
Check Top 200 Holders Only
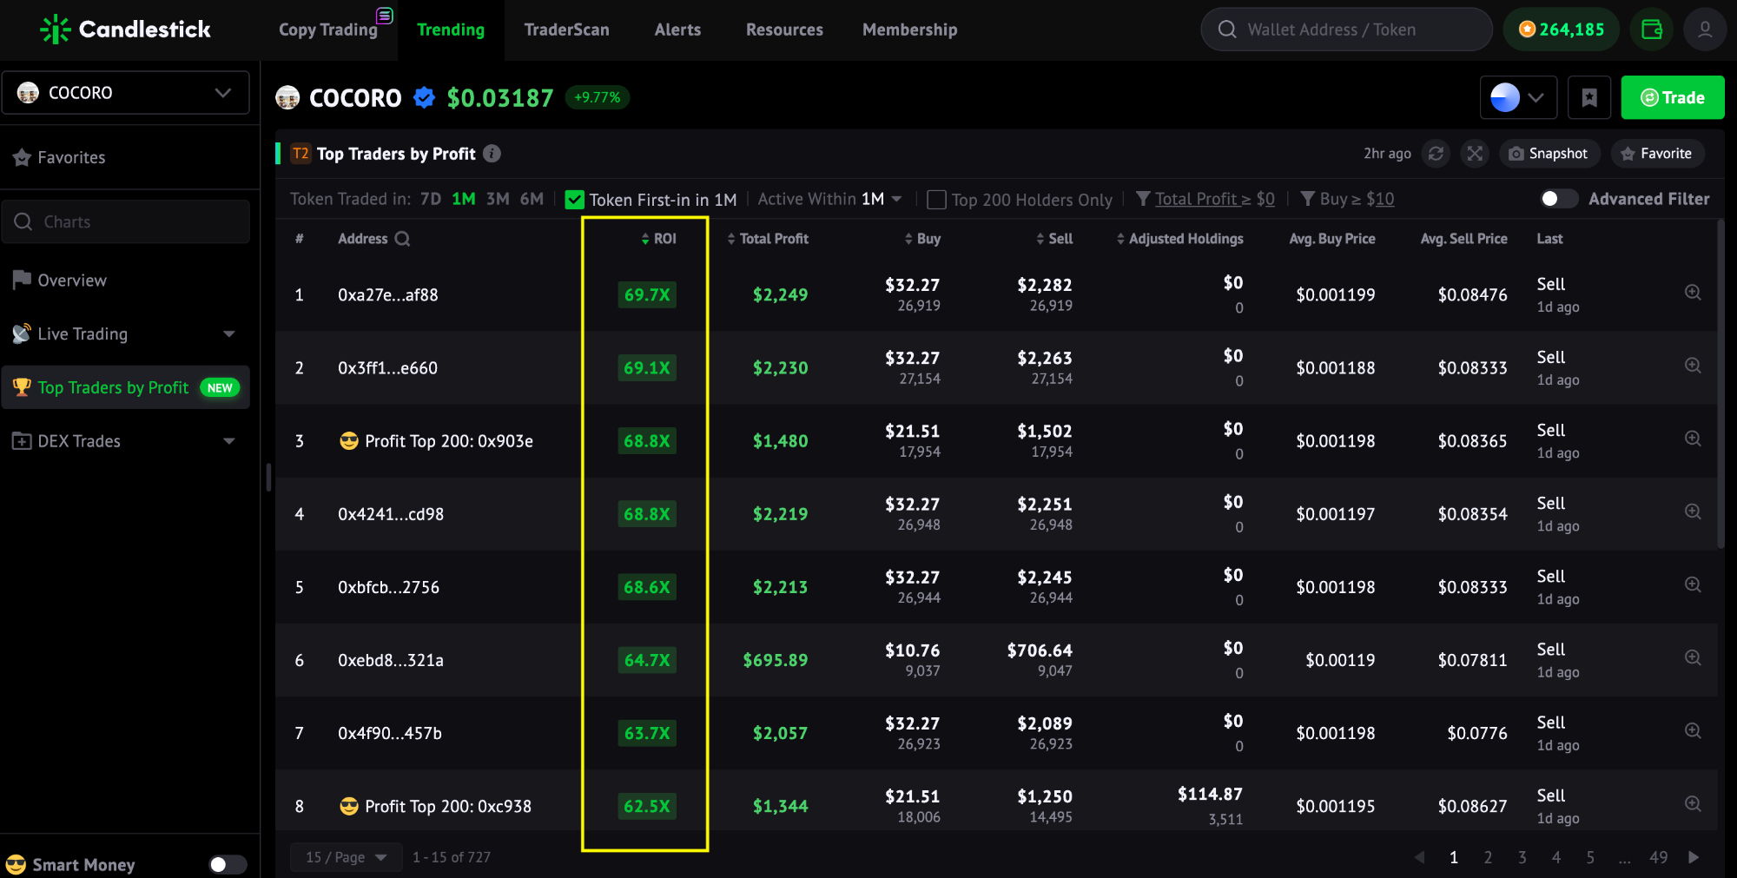point(936,200)
